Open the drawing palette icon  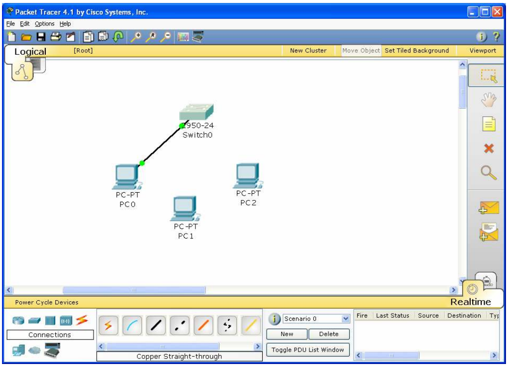(x=183, y=36)
